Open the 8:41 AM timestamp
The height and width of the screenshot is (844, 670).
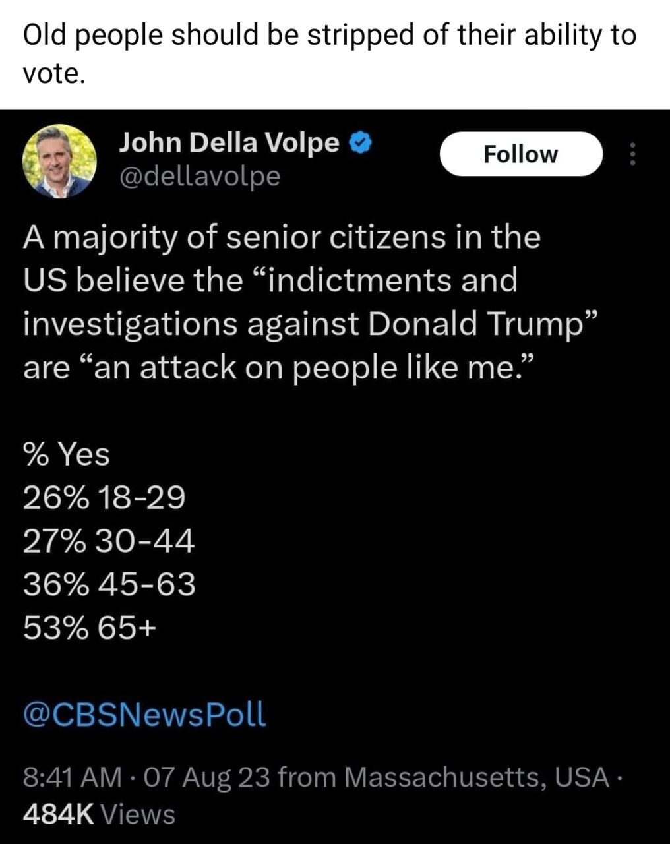(73, 777)
